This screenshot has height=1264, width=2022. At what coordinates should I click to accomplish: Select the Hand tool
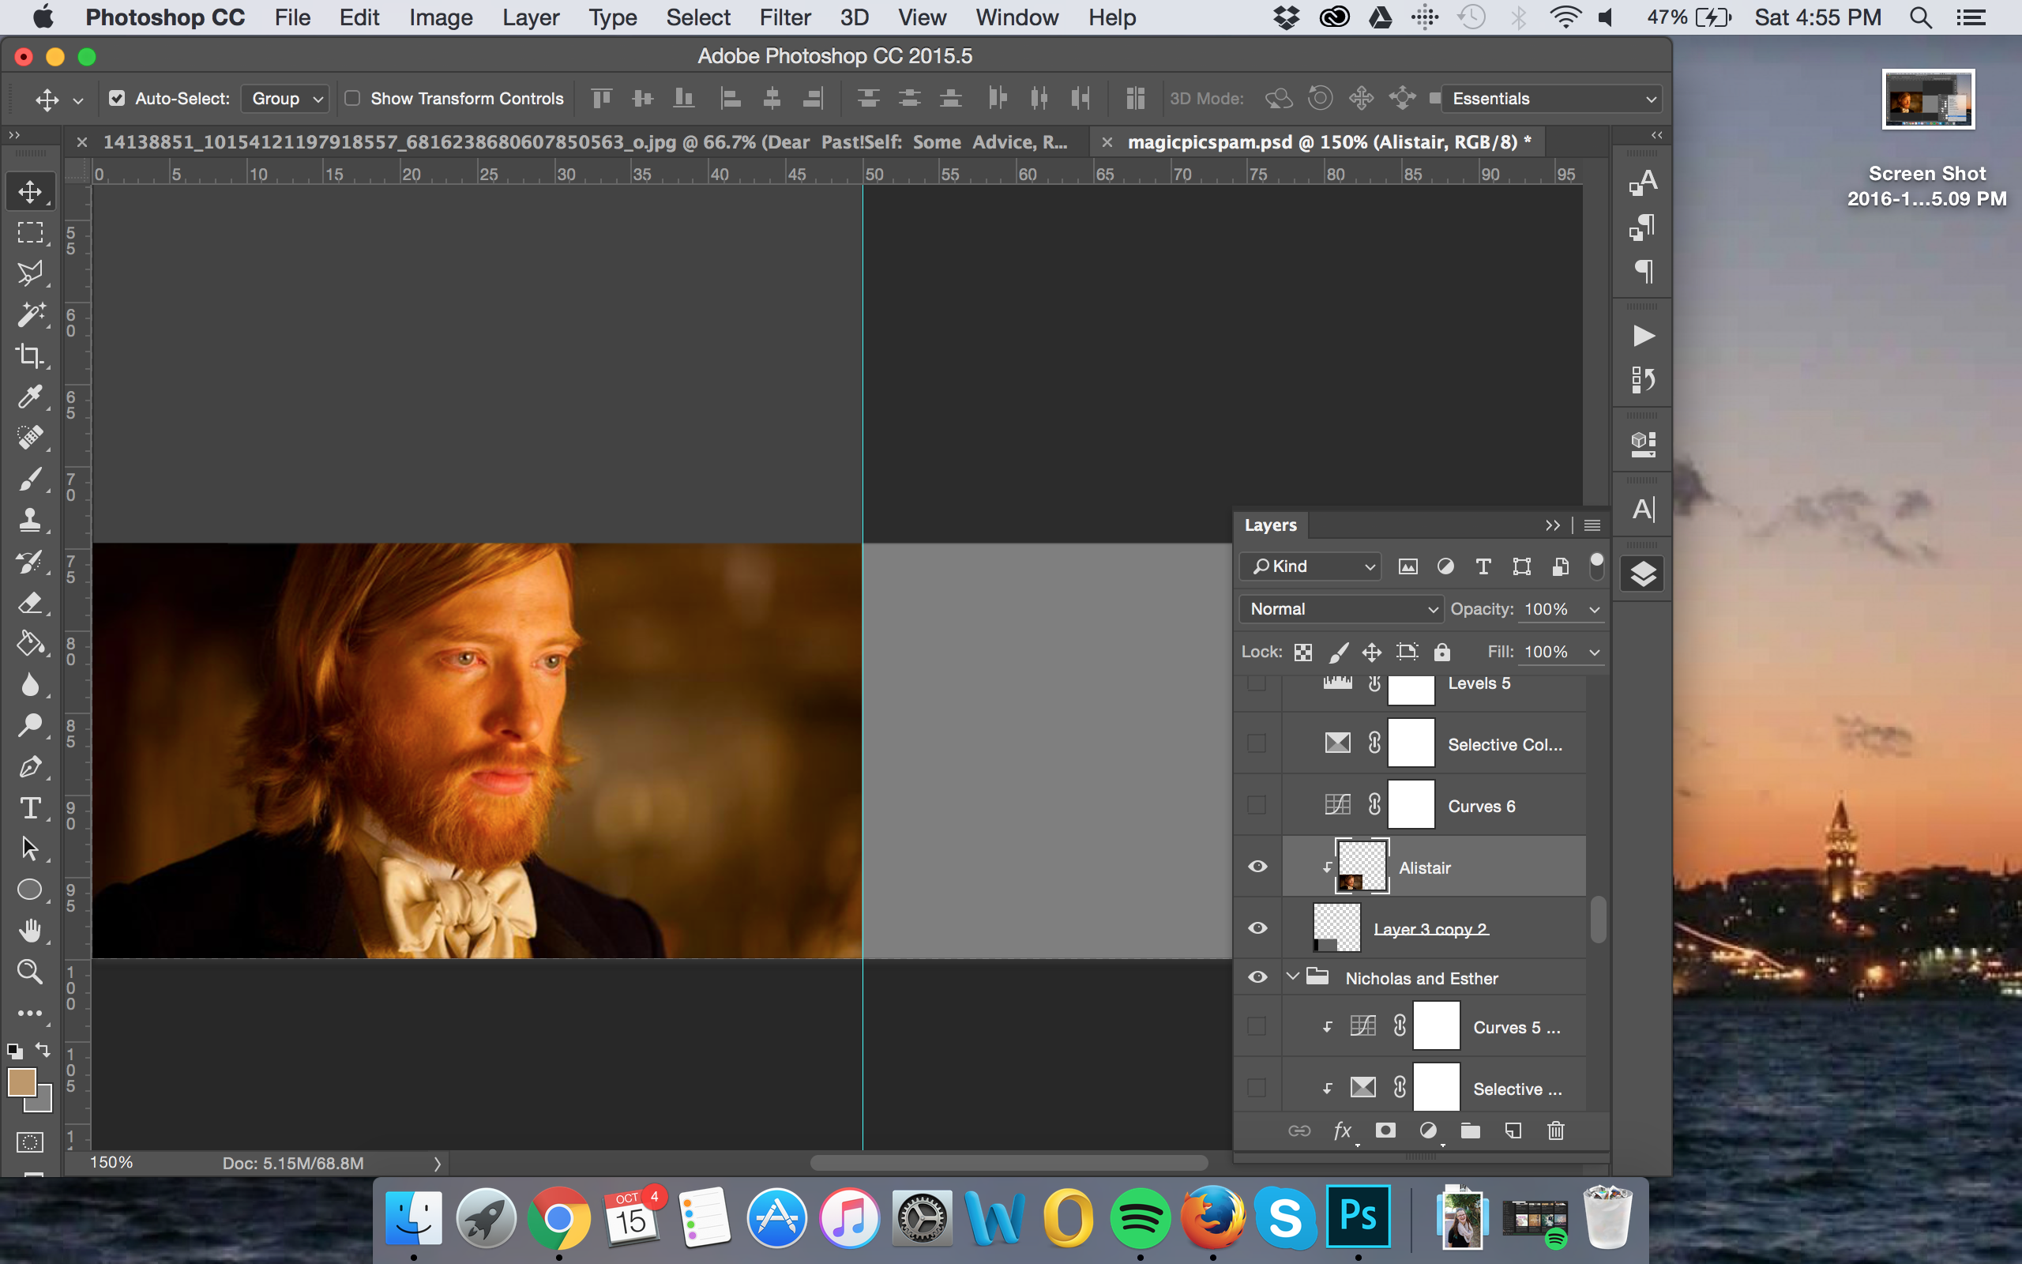point(30,931)
